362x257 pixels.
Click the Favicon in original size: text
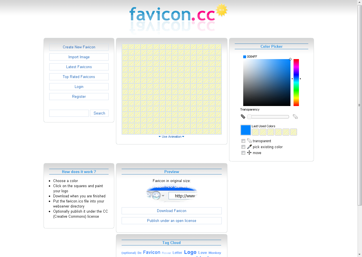click(x=172, y=181)
